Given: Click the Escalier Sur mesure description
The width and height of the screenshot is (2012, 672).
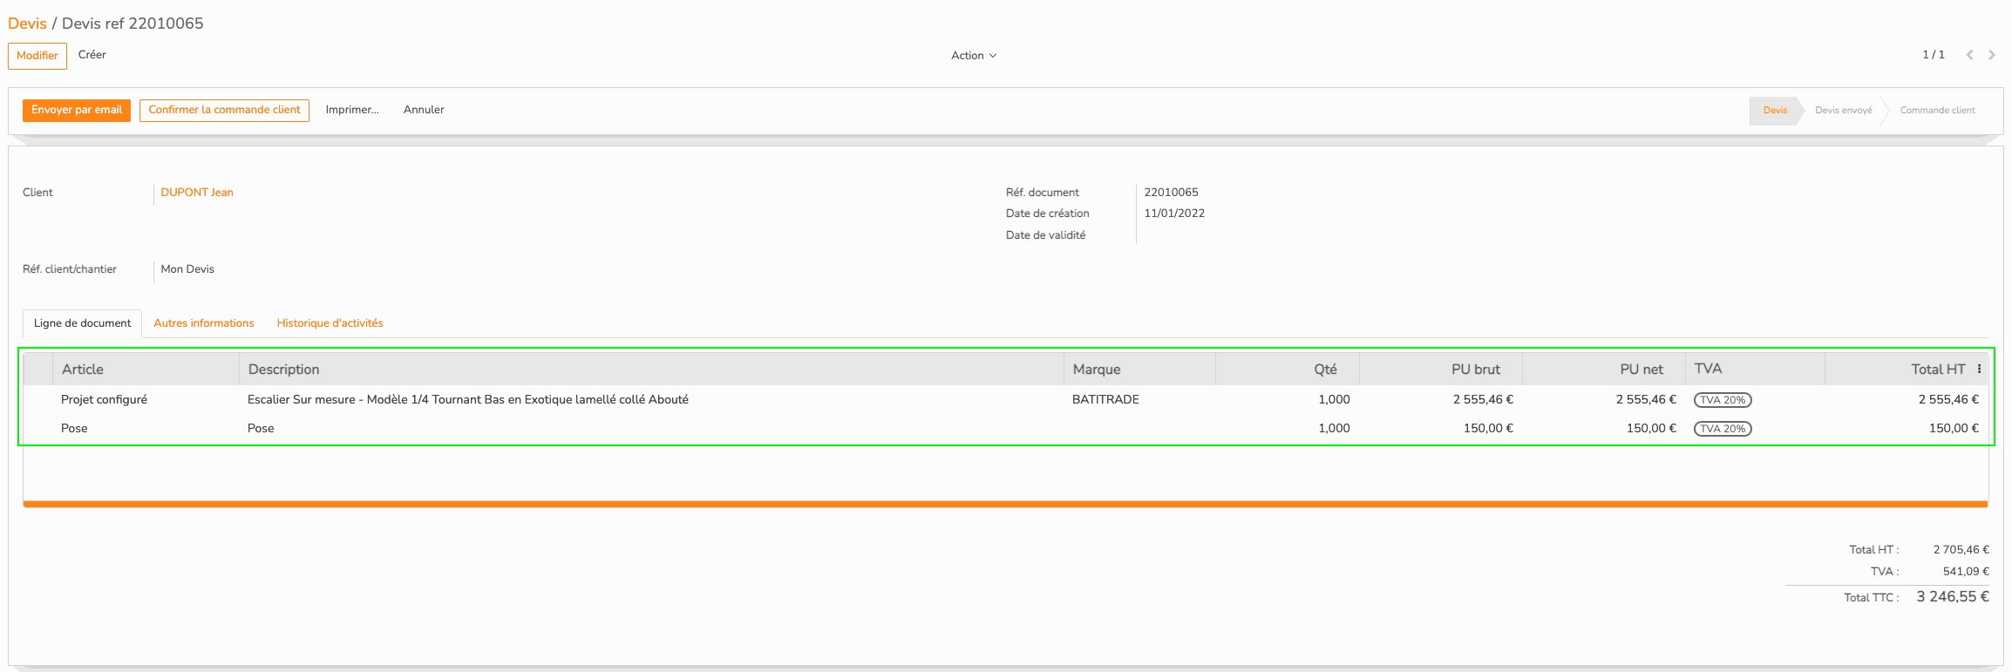Looking at the screenshot, I should [x=468, y=400].
